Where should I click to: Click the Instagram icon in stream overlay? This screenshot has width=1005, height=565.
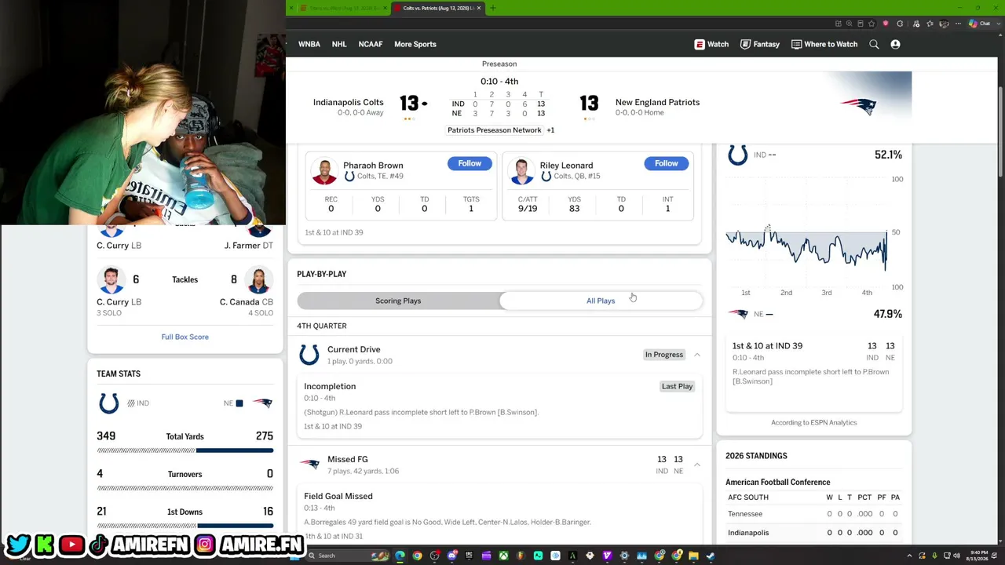205,544
